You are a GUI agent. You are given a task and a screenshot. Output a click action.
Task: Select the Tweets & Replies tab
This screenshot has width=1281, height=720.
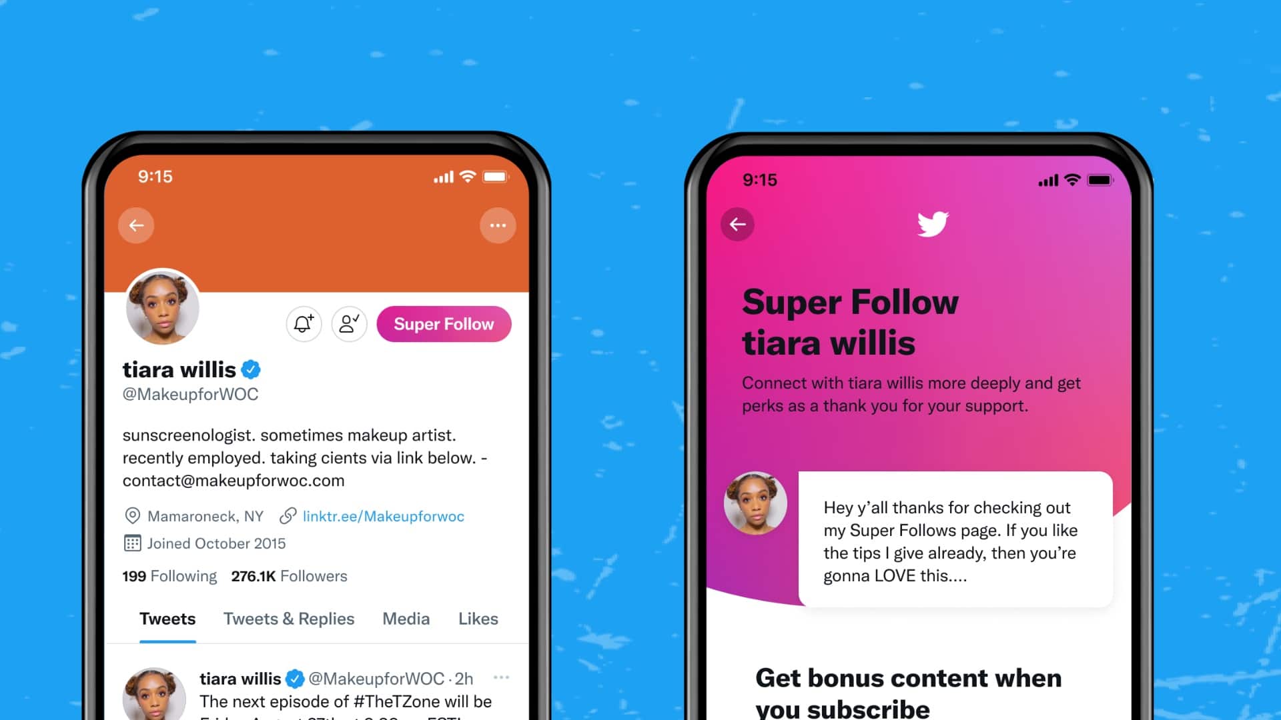pyautogui.click(x=289, y=619)
